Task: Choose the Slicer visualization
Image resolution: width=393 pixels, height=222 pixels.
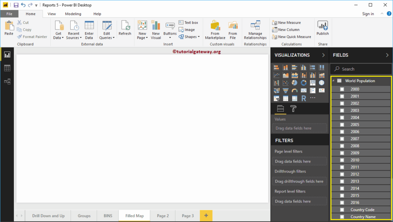Action: point(276,99)
